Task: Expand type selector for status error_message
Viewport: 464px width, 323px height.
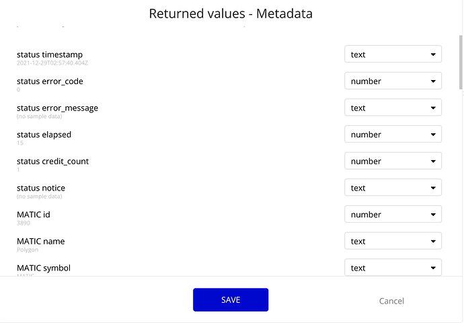Action: click(393, 108)
